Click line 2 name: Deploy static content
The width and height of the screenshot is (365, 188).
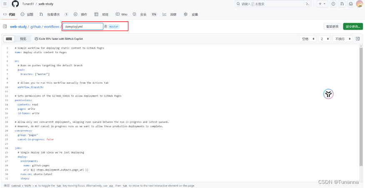pos(41,52)
